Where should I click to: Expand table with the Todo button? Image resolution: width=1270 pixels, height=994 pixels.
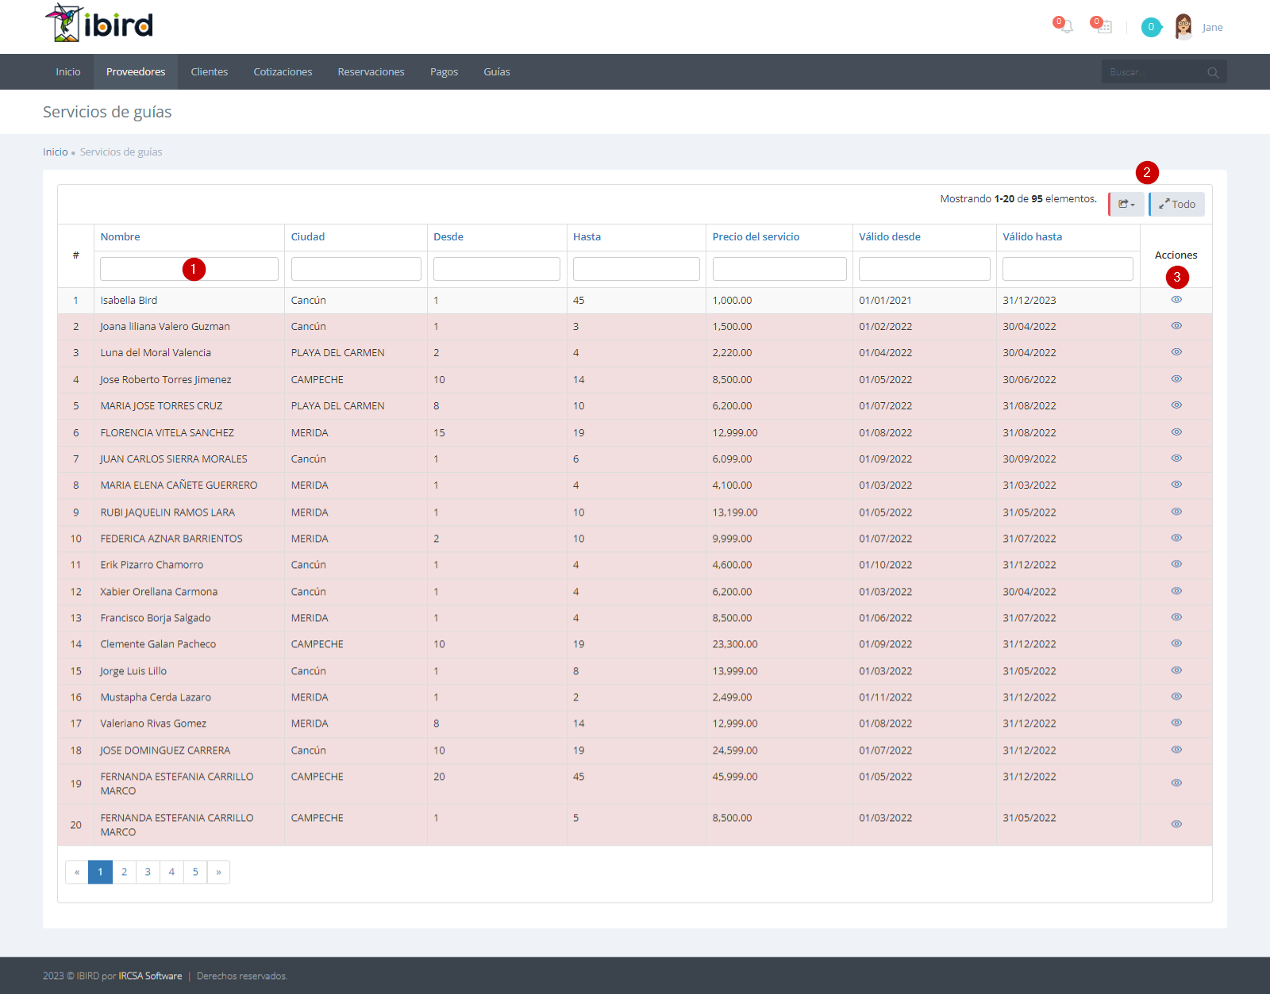point(1176,204)
